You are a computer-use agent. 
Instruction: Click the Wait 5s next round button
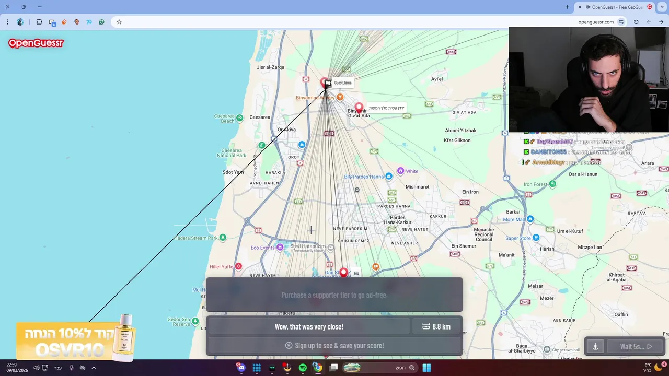pyautogui.click(x=635, y=346)
